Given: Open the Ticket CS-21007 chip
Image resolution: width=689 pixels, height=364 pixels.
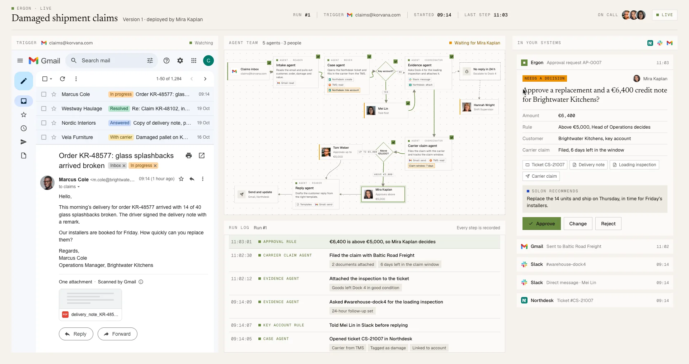Looking at the screenshot, I should pyautogui.click(x=545, y=165).
